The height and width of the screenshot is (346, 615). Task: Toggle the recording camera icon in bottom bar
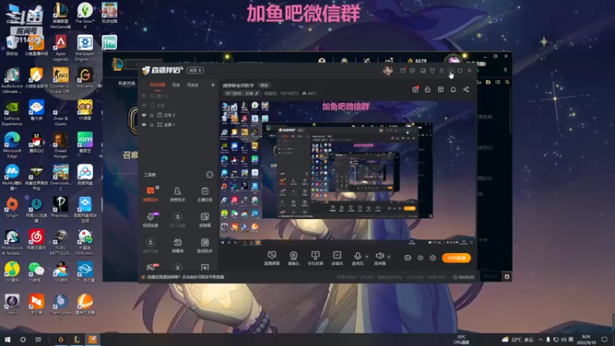click(x=407, y=258)
